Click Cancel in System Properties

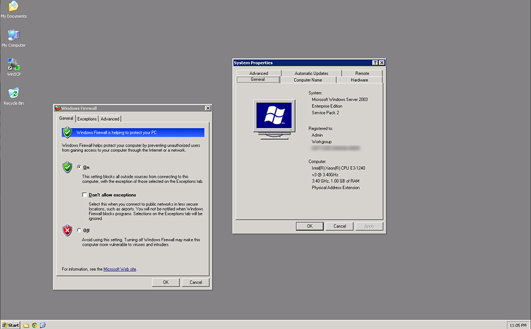[x=340, y=226]
